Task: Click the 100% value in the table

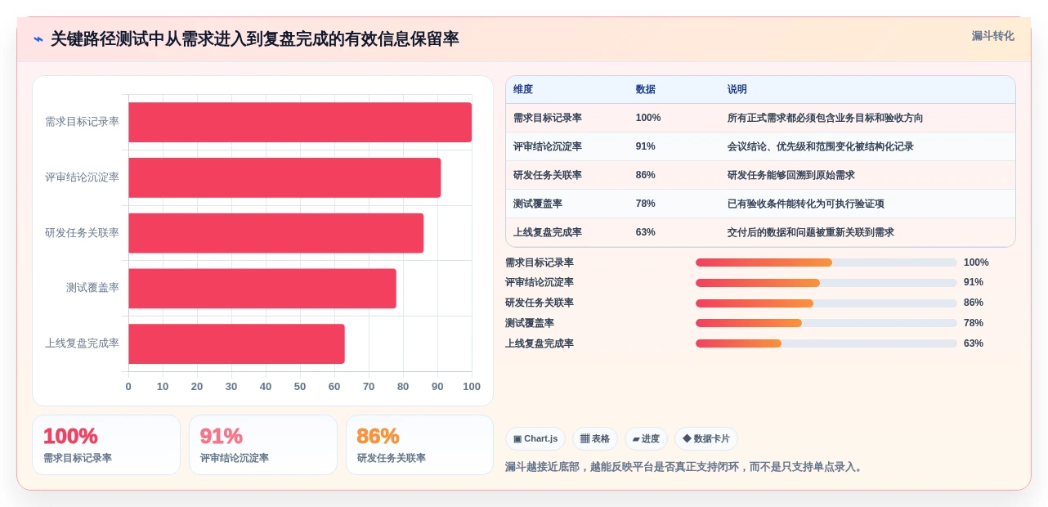Action: [x=648, y=118]
